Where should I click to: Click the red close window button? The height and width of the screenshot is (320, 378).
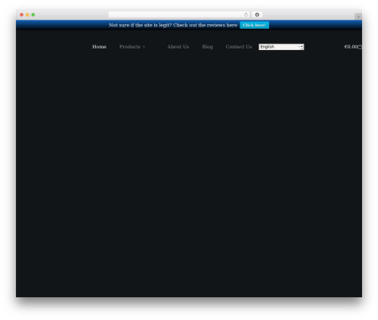tap(22, 15)
